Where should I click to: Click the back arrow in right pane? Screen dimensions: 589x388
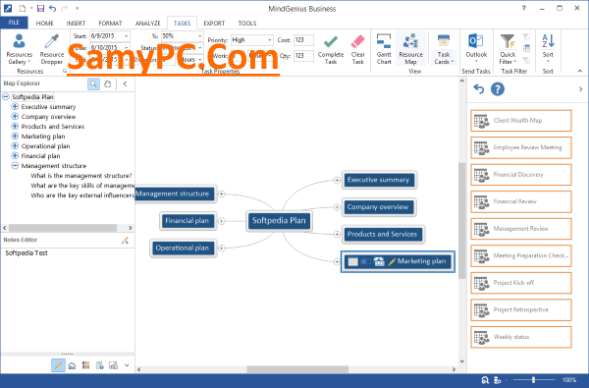pyautogui.click(x=479, y=89)
